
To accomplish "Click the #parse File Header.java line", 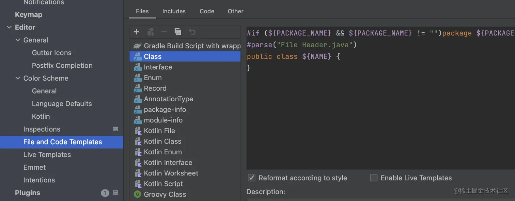I will (302, 45).
